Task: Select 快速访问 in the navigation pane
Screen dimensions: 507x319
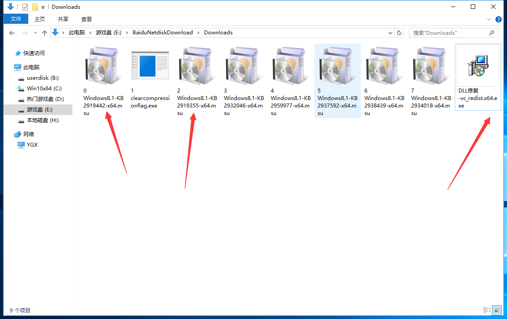Action: (x=34, y=53)
